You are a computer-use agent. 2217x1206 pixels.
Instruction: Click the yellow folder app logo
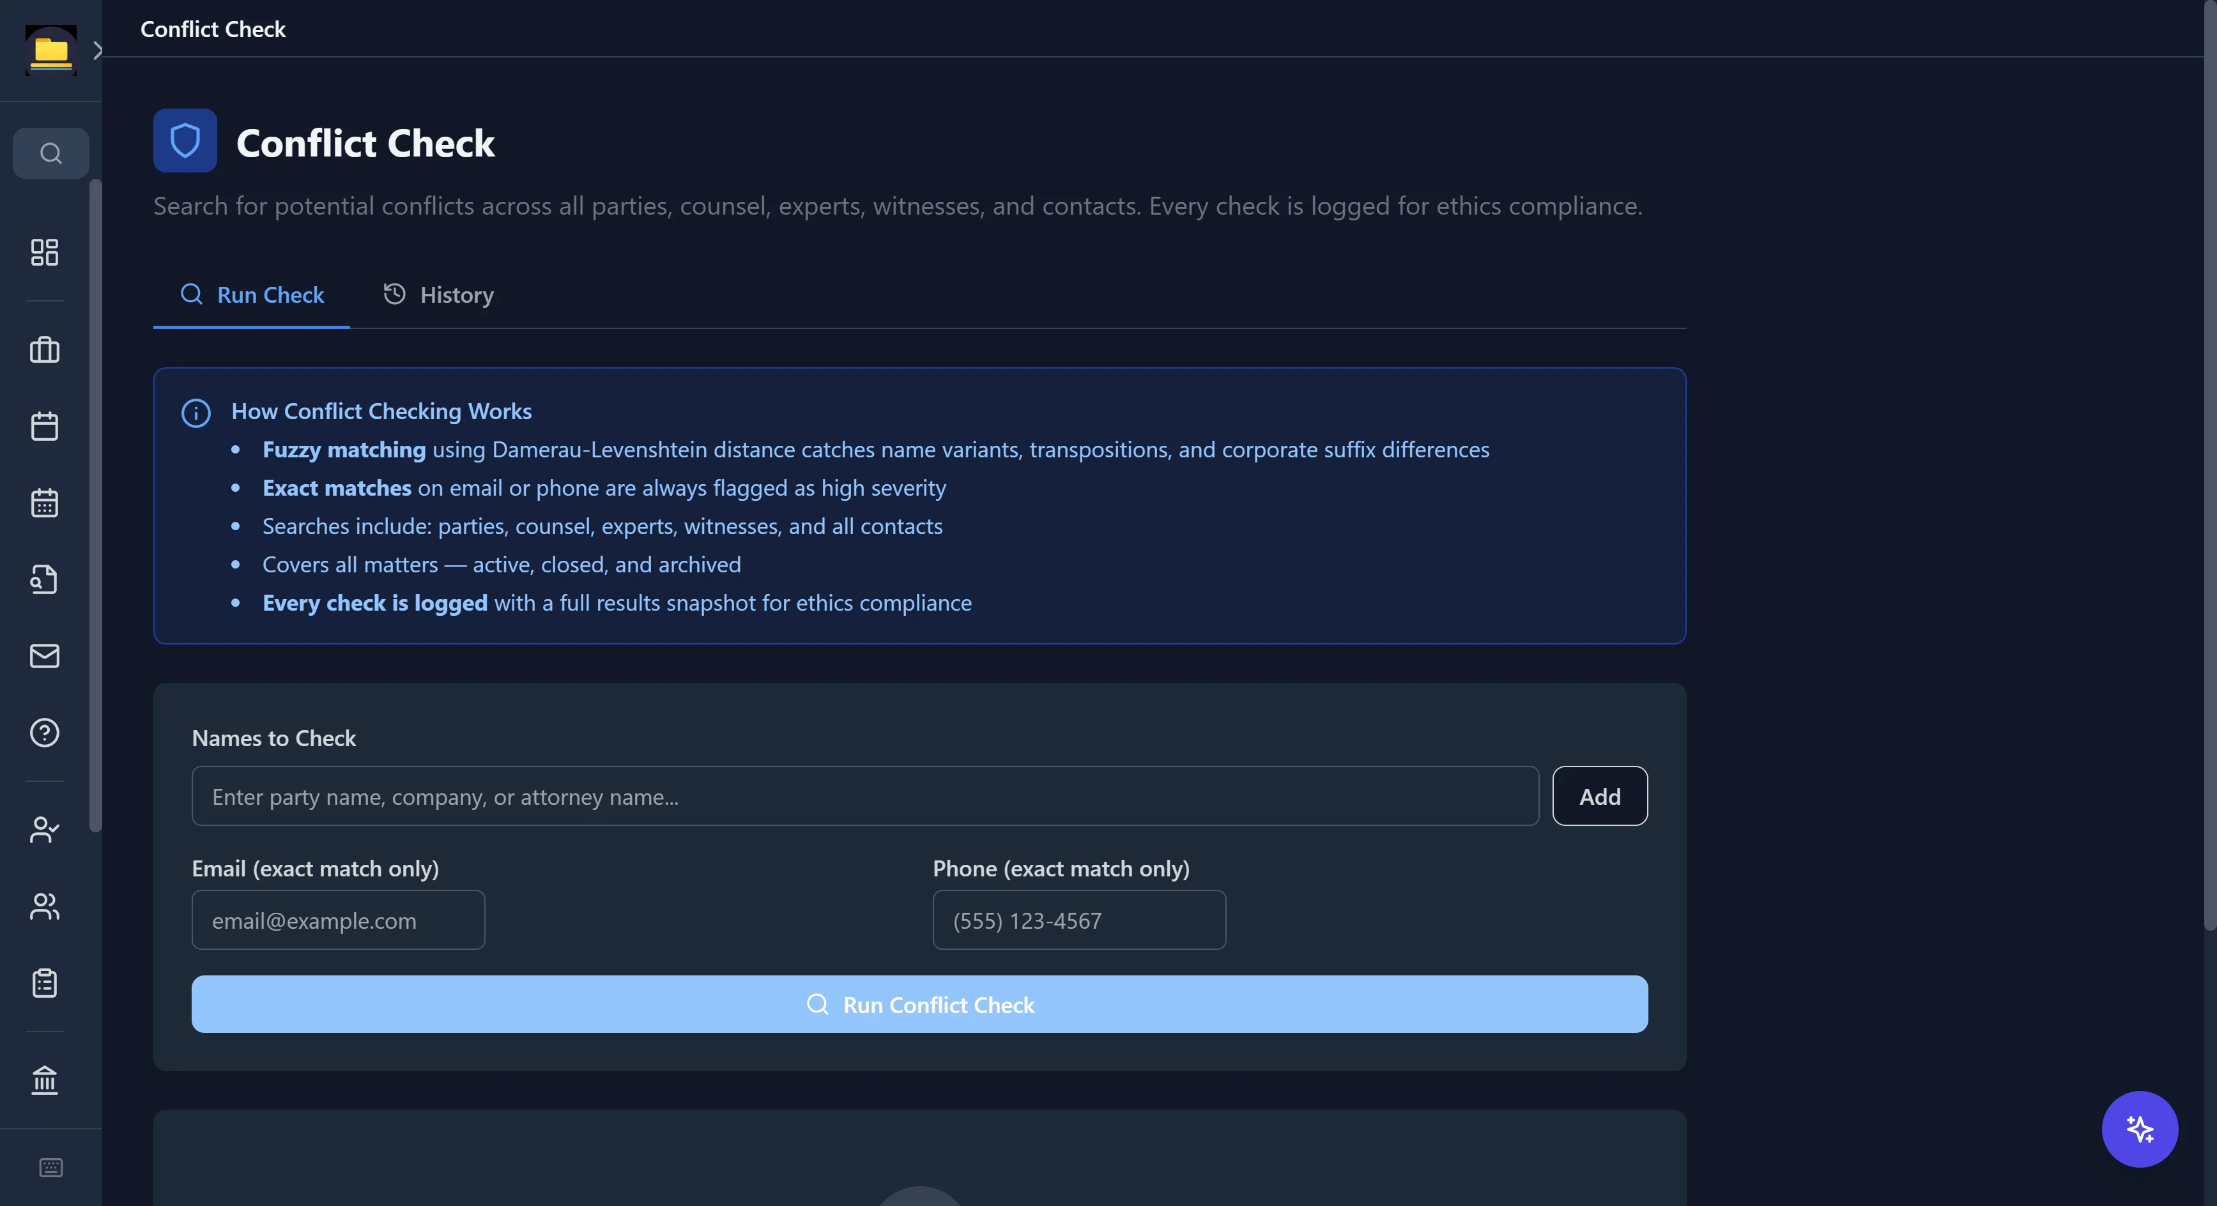click(x=50, y=50)
